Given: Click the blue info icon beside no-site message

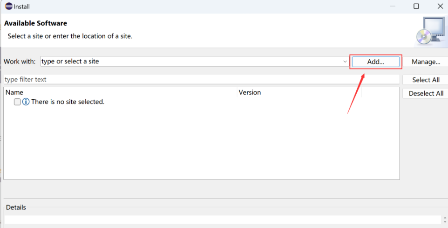Looking at the screenshot, I should [x=26, y=102].
